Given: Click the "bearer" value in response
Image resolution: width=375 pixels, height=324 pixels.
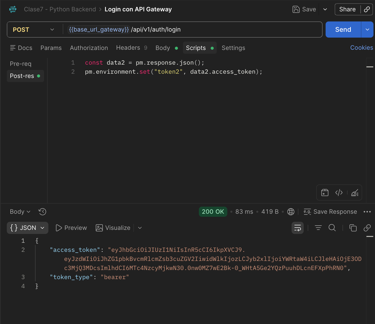Looking at the screenshot, I should [115, 277].
